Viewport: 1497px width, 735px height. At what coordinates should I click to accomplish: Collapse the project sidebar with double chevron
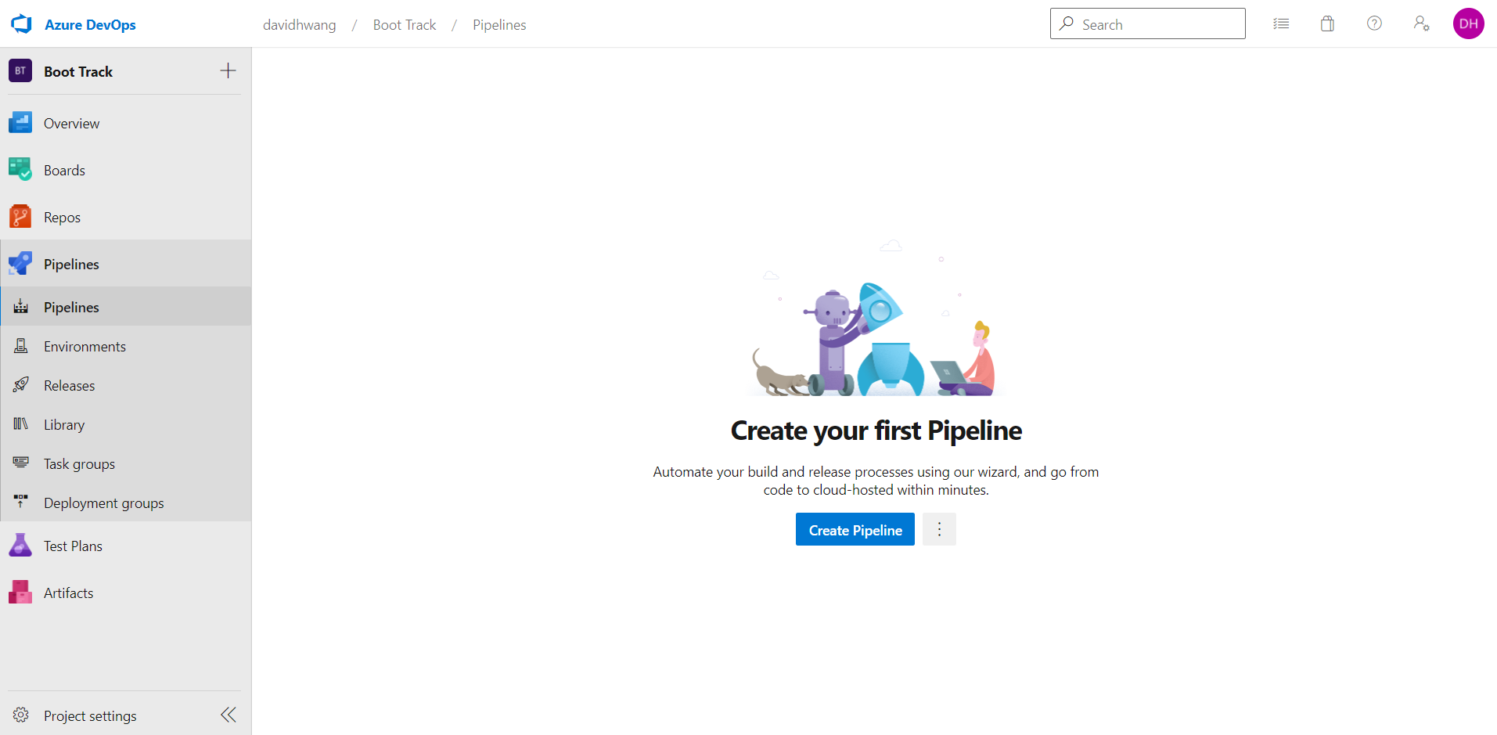click(228, 714)
